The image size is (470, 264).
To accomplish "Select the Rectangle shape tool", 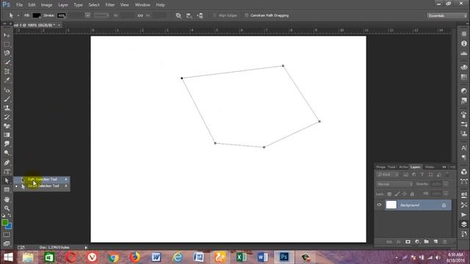I will pos(7,190).
